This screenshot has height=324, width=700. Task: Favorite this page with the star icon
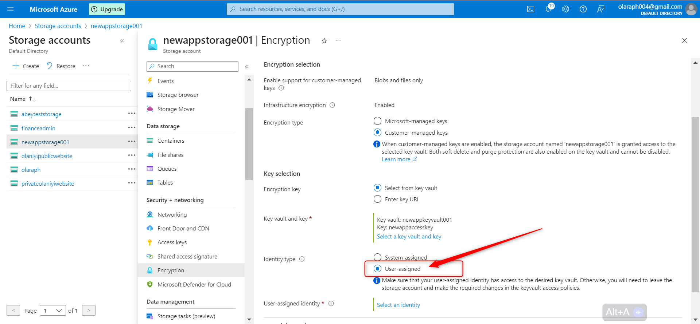[x=324, y=41]
